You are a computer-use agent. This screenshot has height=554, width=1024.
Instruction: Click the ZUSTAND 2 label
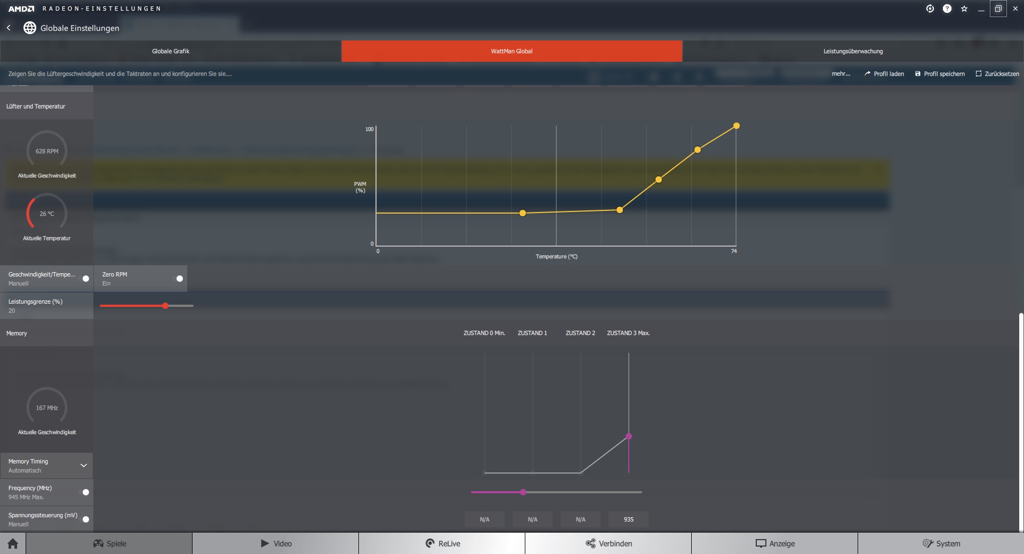(x=580, y=333)
